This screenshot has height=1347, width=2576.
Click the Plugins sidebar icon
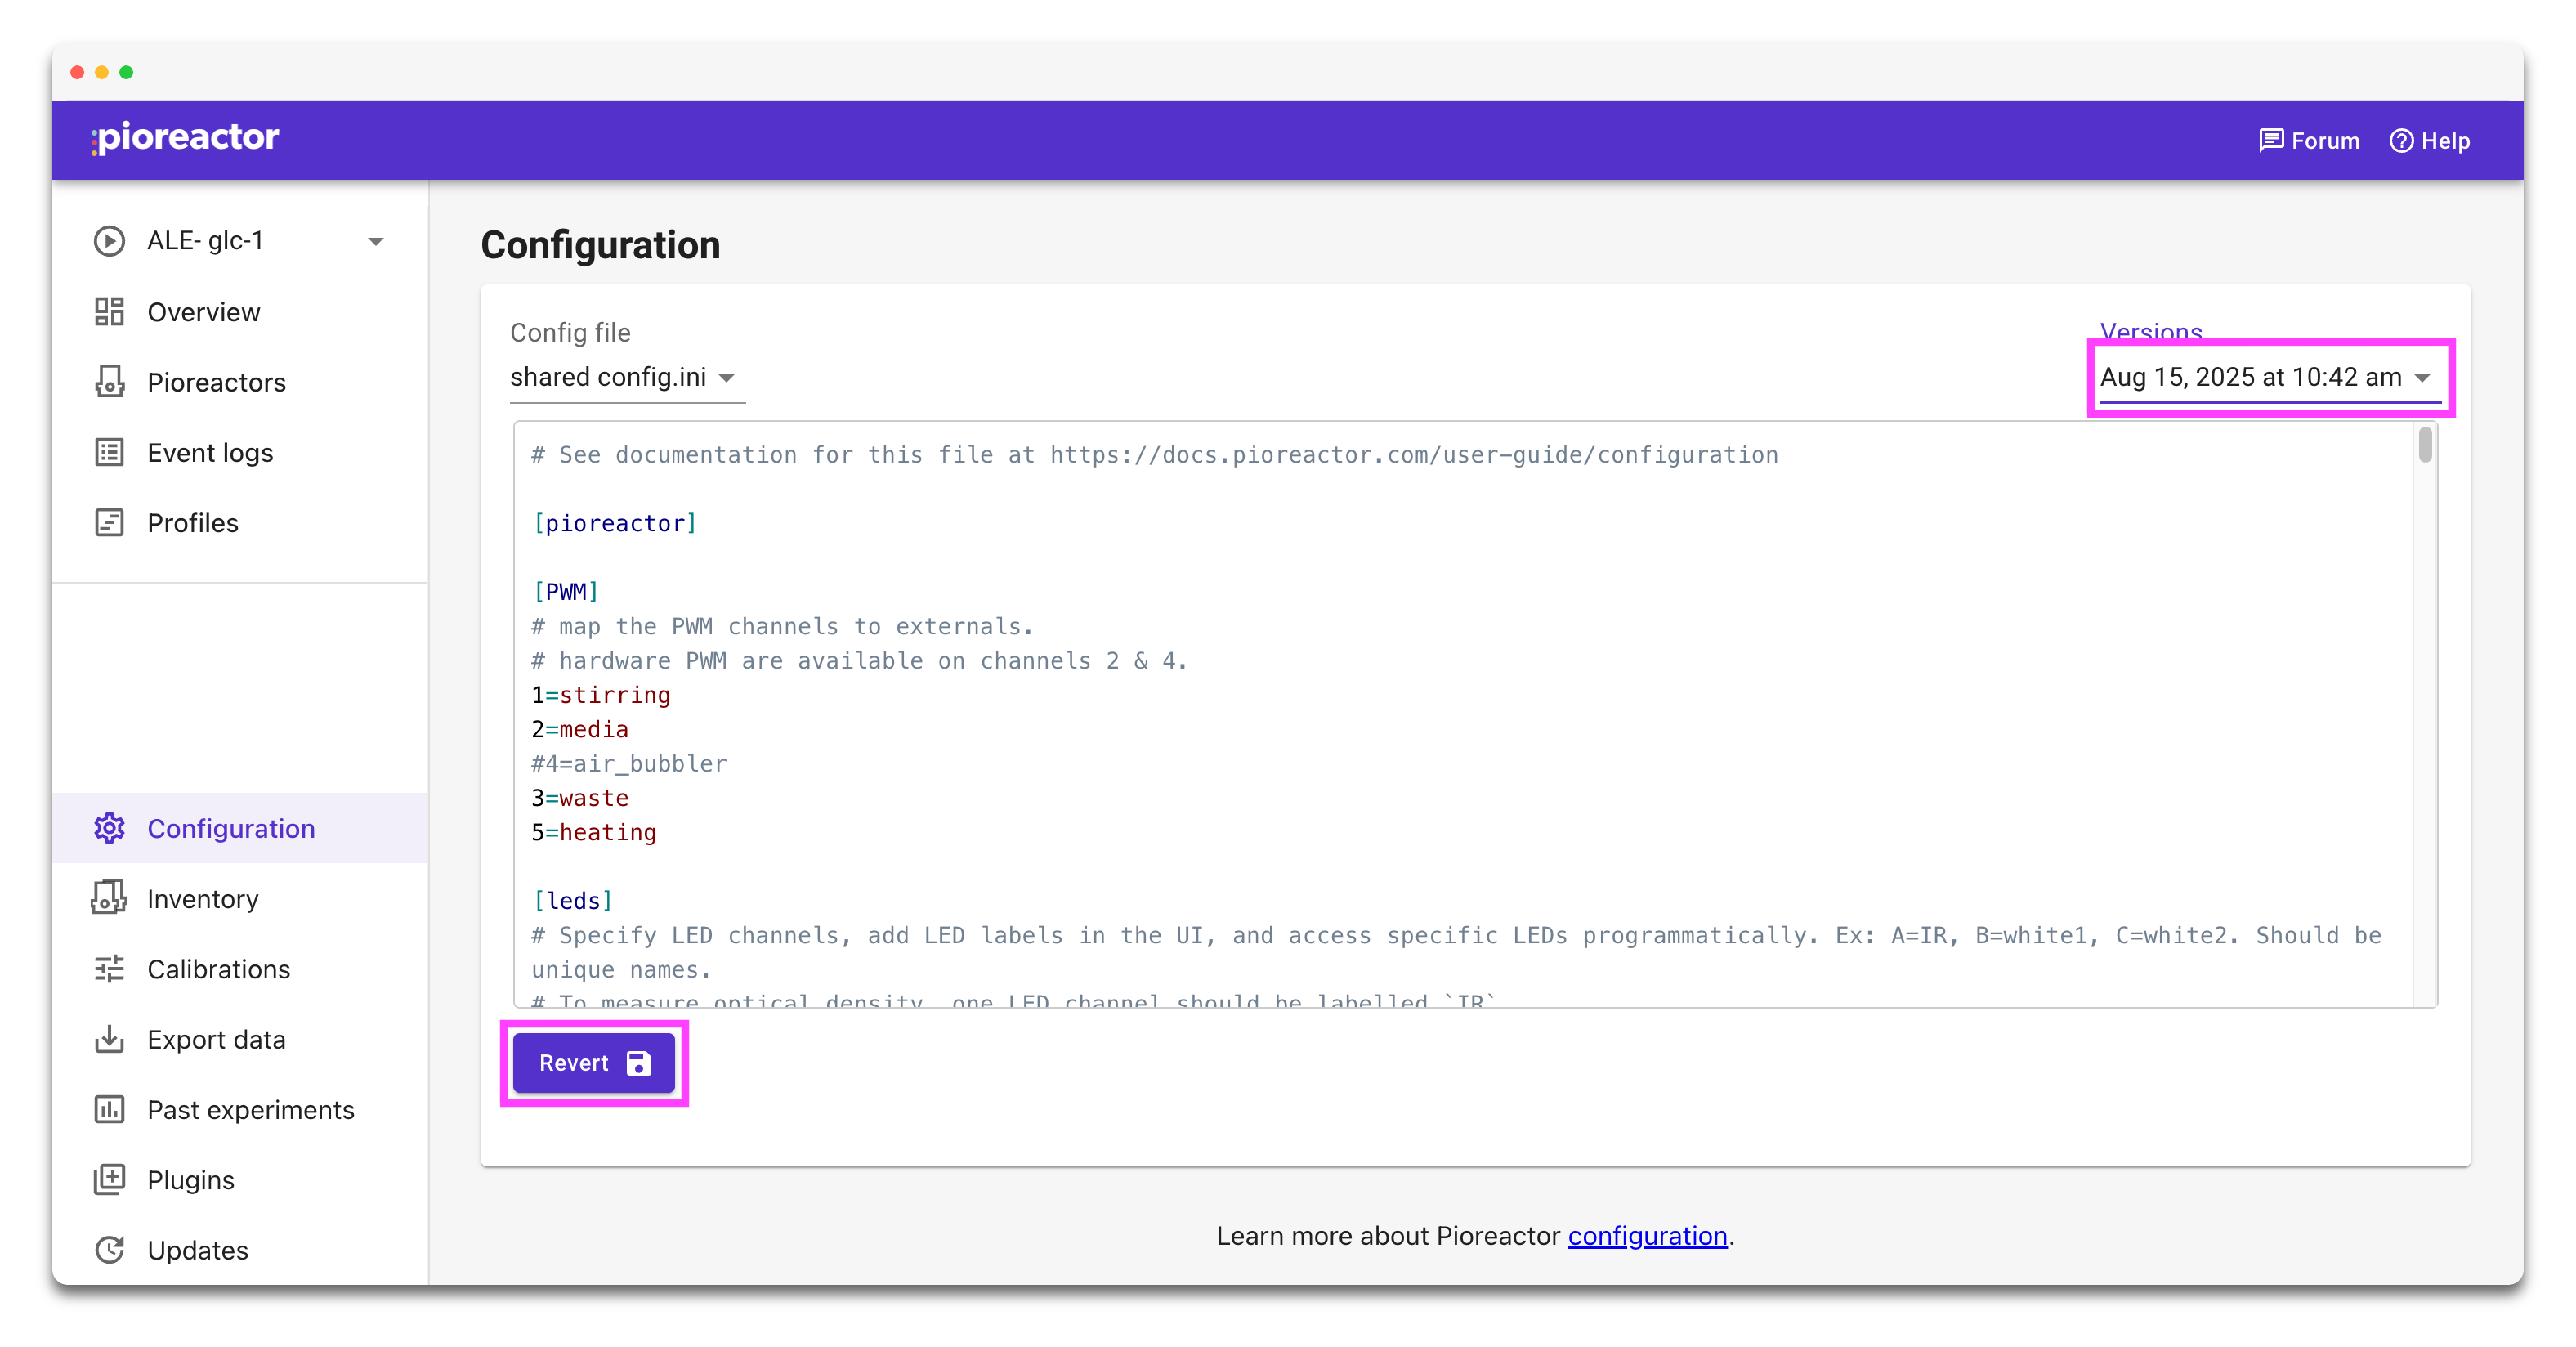click(x=110, y=1180)
